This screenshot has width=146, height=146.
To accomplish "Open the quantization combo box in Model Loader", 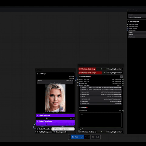I will click(101, 101).
